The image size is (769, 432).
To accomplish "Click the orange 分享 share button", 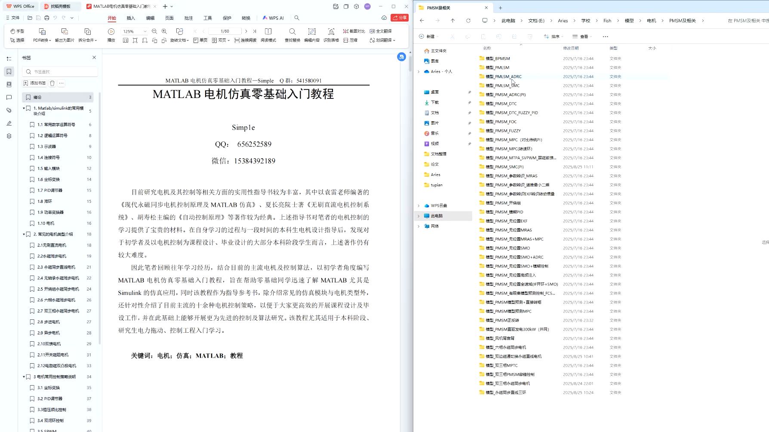I will coord(400,18).
